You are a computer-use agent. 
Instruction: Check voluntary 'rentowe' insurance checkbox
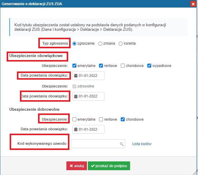click(x=101, y=119)
